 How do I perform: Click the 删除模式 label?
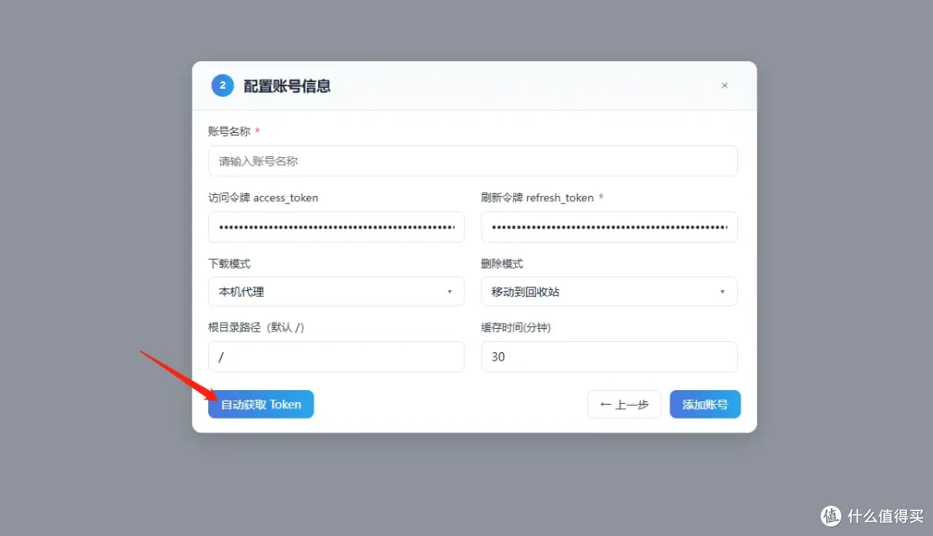502,264
